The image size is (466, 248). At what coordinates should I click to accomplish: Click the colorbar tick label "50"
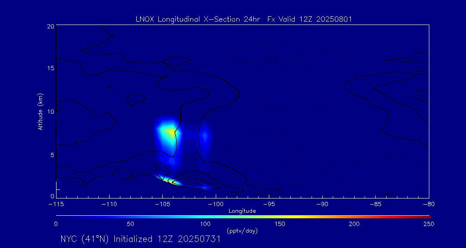tap(131, 224)
